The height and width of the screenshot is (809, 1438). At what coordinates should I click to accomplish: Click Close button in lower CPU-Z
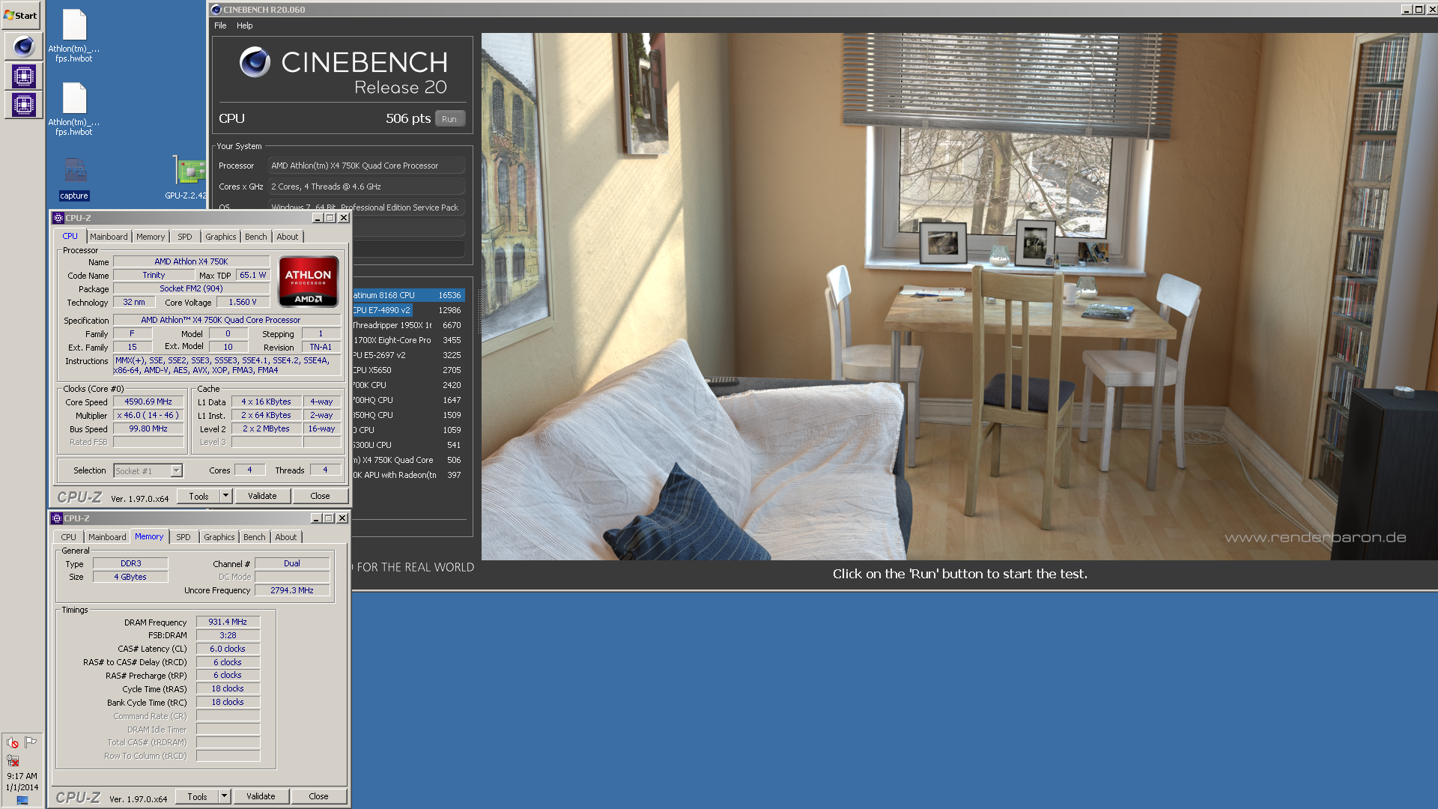pos(319,796)
